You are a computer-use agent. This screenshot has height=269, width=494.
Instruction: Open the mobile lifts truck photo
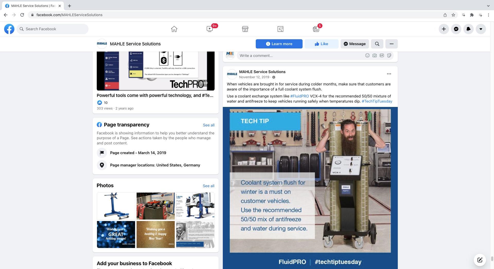pos(195,206)
